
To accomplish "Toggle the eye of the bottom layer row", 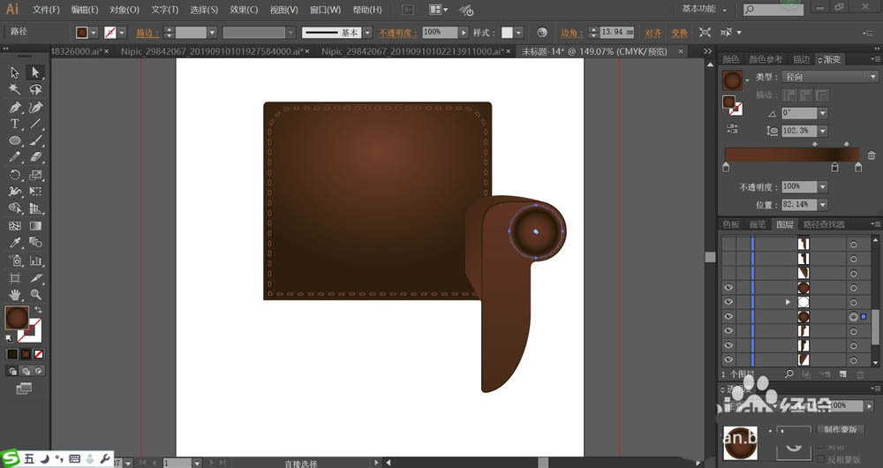I will (x=728, y=359).
